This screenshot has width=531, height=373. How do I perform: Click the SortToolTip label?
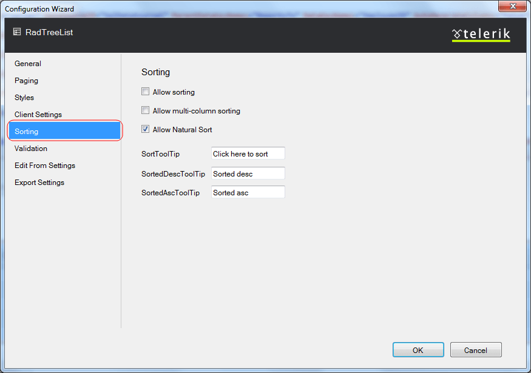(x=161, y=153)
